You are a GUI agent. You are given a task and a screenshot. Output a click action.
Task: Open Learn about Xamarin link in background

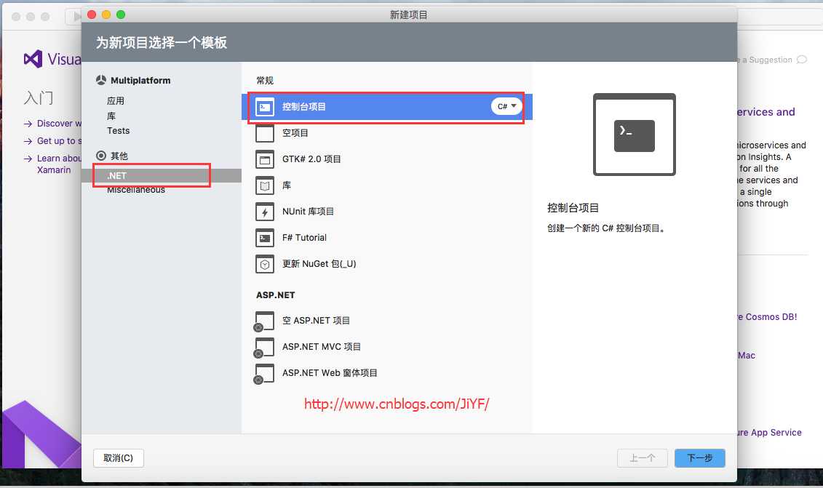coord(59,164)
